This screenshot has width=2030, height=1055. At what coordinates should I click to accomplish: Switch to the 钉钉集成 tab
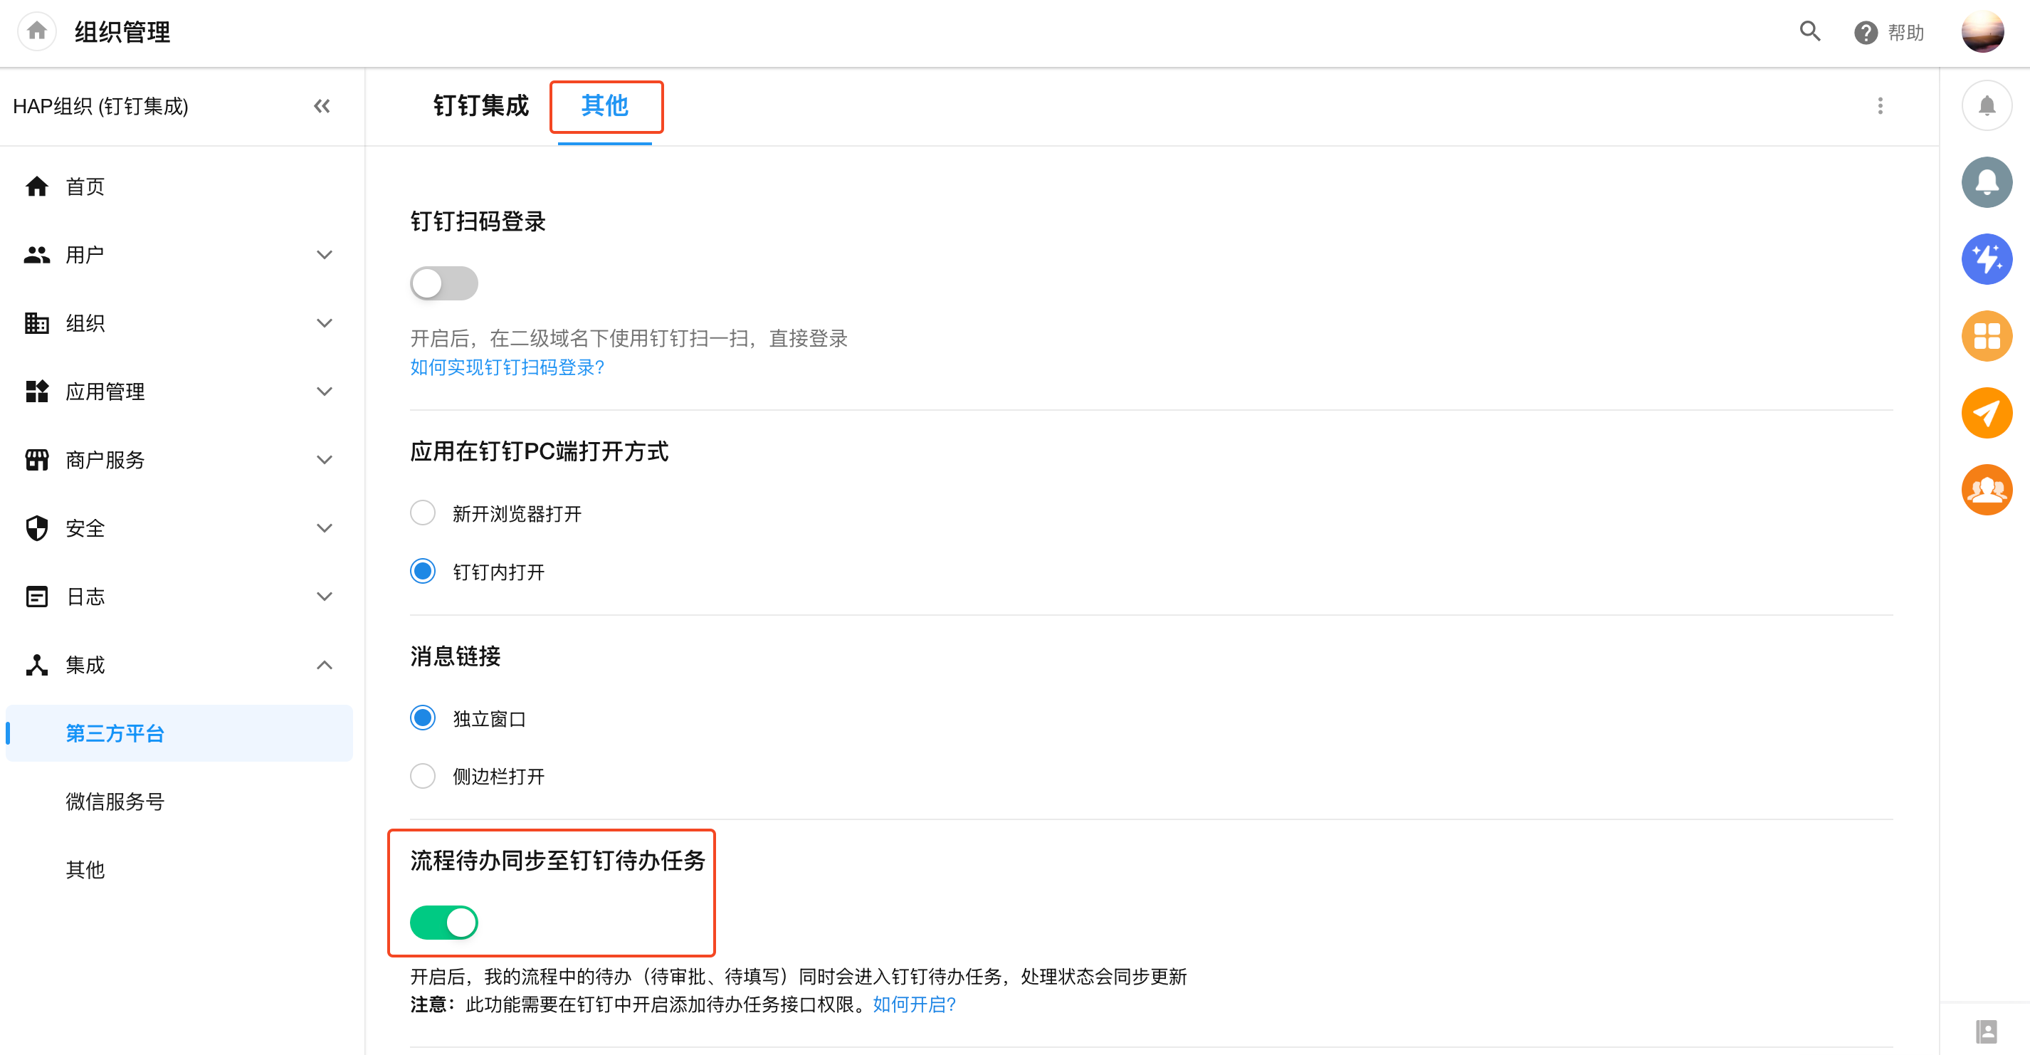pos(480,106)
